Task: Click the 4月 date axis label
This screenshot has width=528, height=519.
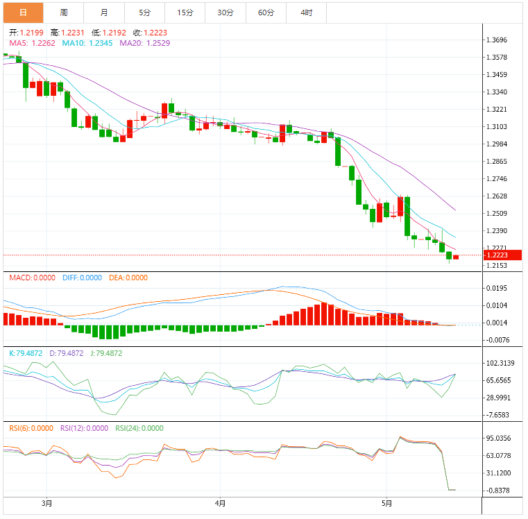Action: 220,504
